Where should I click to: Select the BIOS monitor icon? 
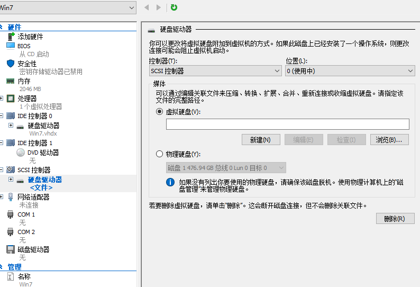point(11,46)
